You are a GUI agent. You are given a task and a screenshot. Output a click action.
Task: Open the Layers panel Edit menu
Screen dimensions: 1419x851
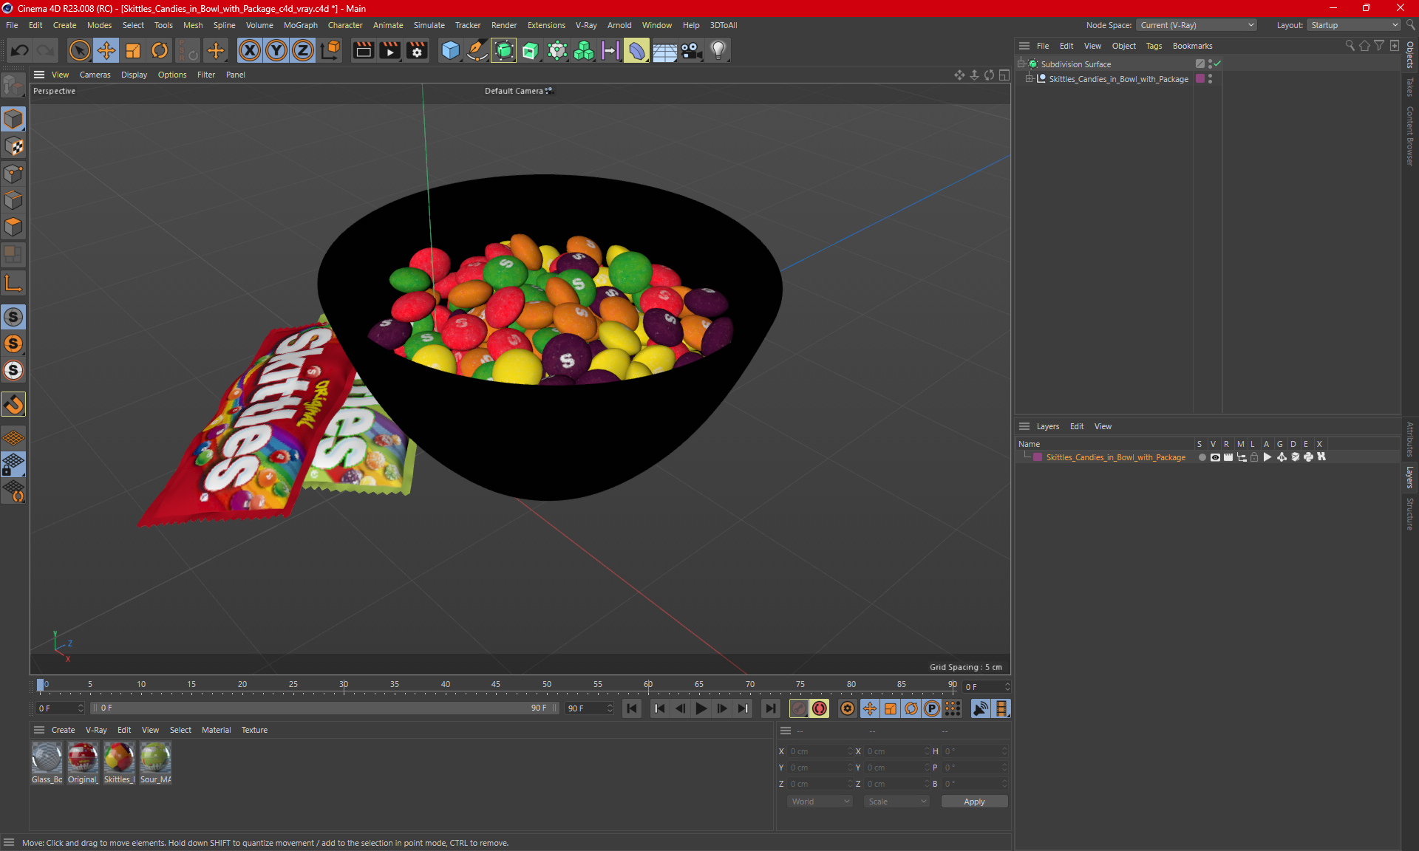1077,426
